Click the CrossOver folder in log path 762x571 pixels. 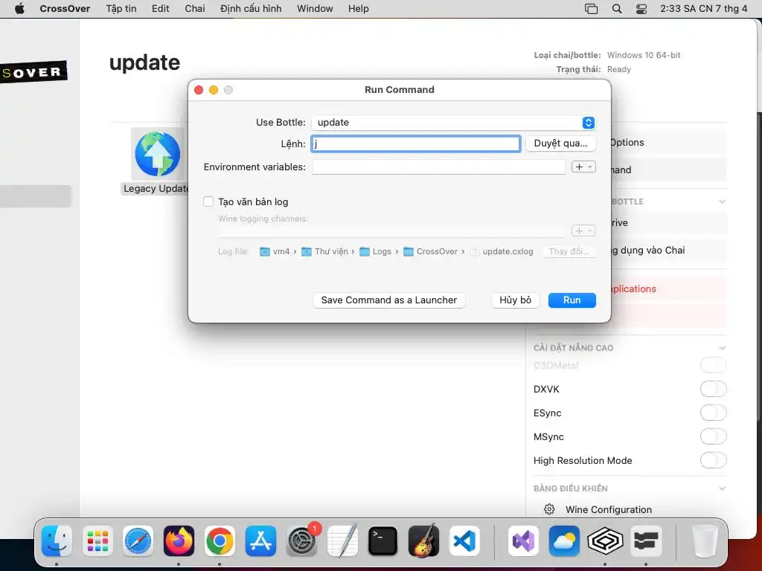click(431, 251)
